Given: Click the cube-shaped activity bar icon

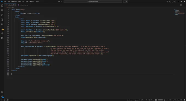Looking at the screenshot, I should click(2, 34).
